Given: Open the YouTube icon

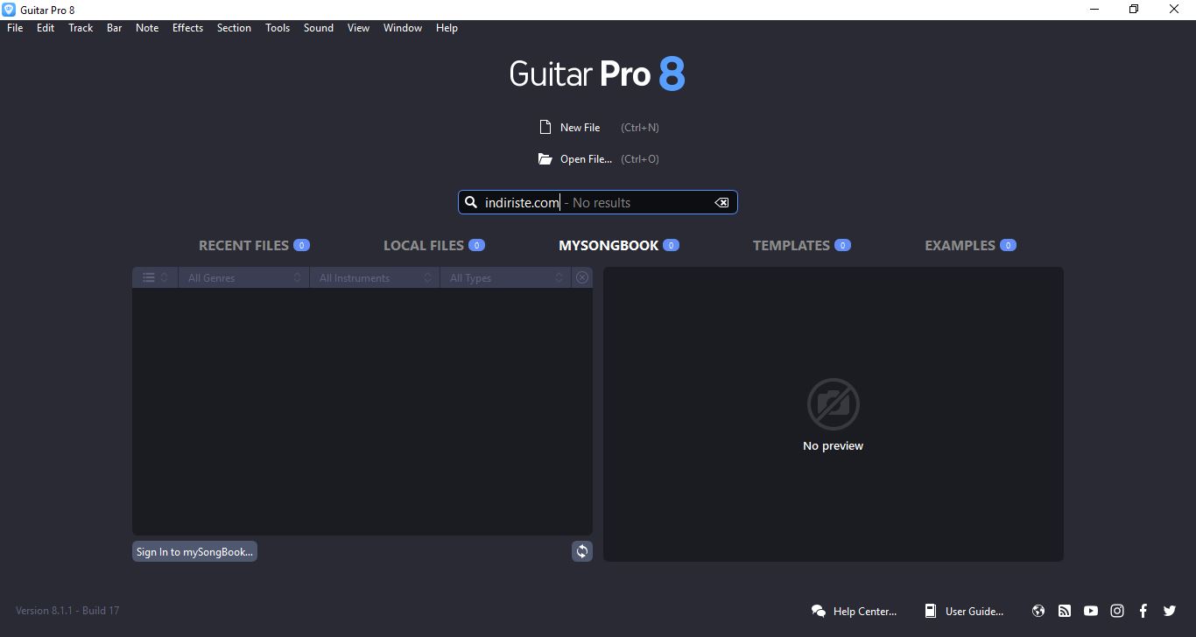Looking at the screenshot, I should [1091, 611].
